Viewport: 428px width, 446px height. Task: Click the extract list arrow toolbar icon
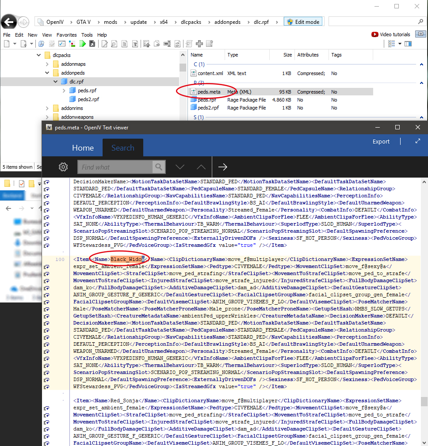[x=147, y=44]
